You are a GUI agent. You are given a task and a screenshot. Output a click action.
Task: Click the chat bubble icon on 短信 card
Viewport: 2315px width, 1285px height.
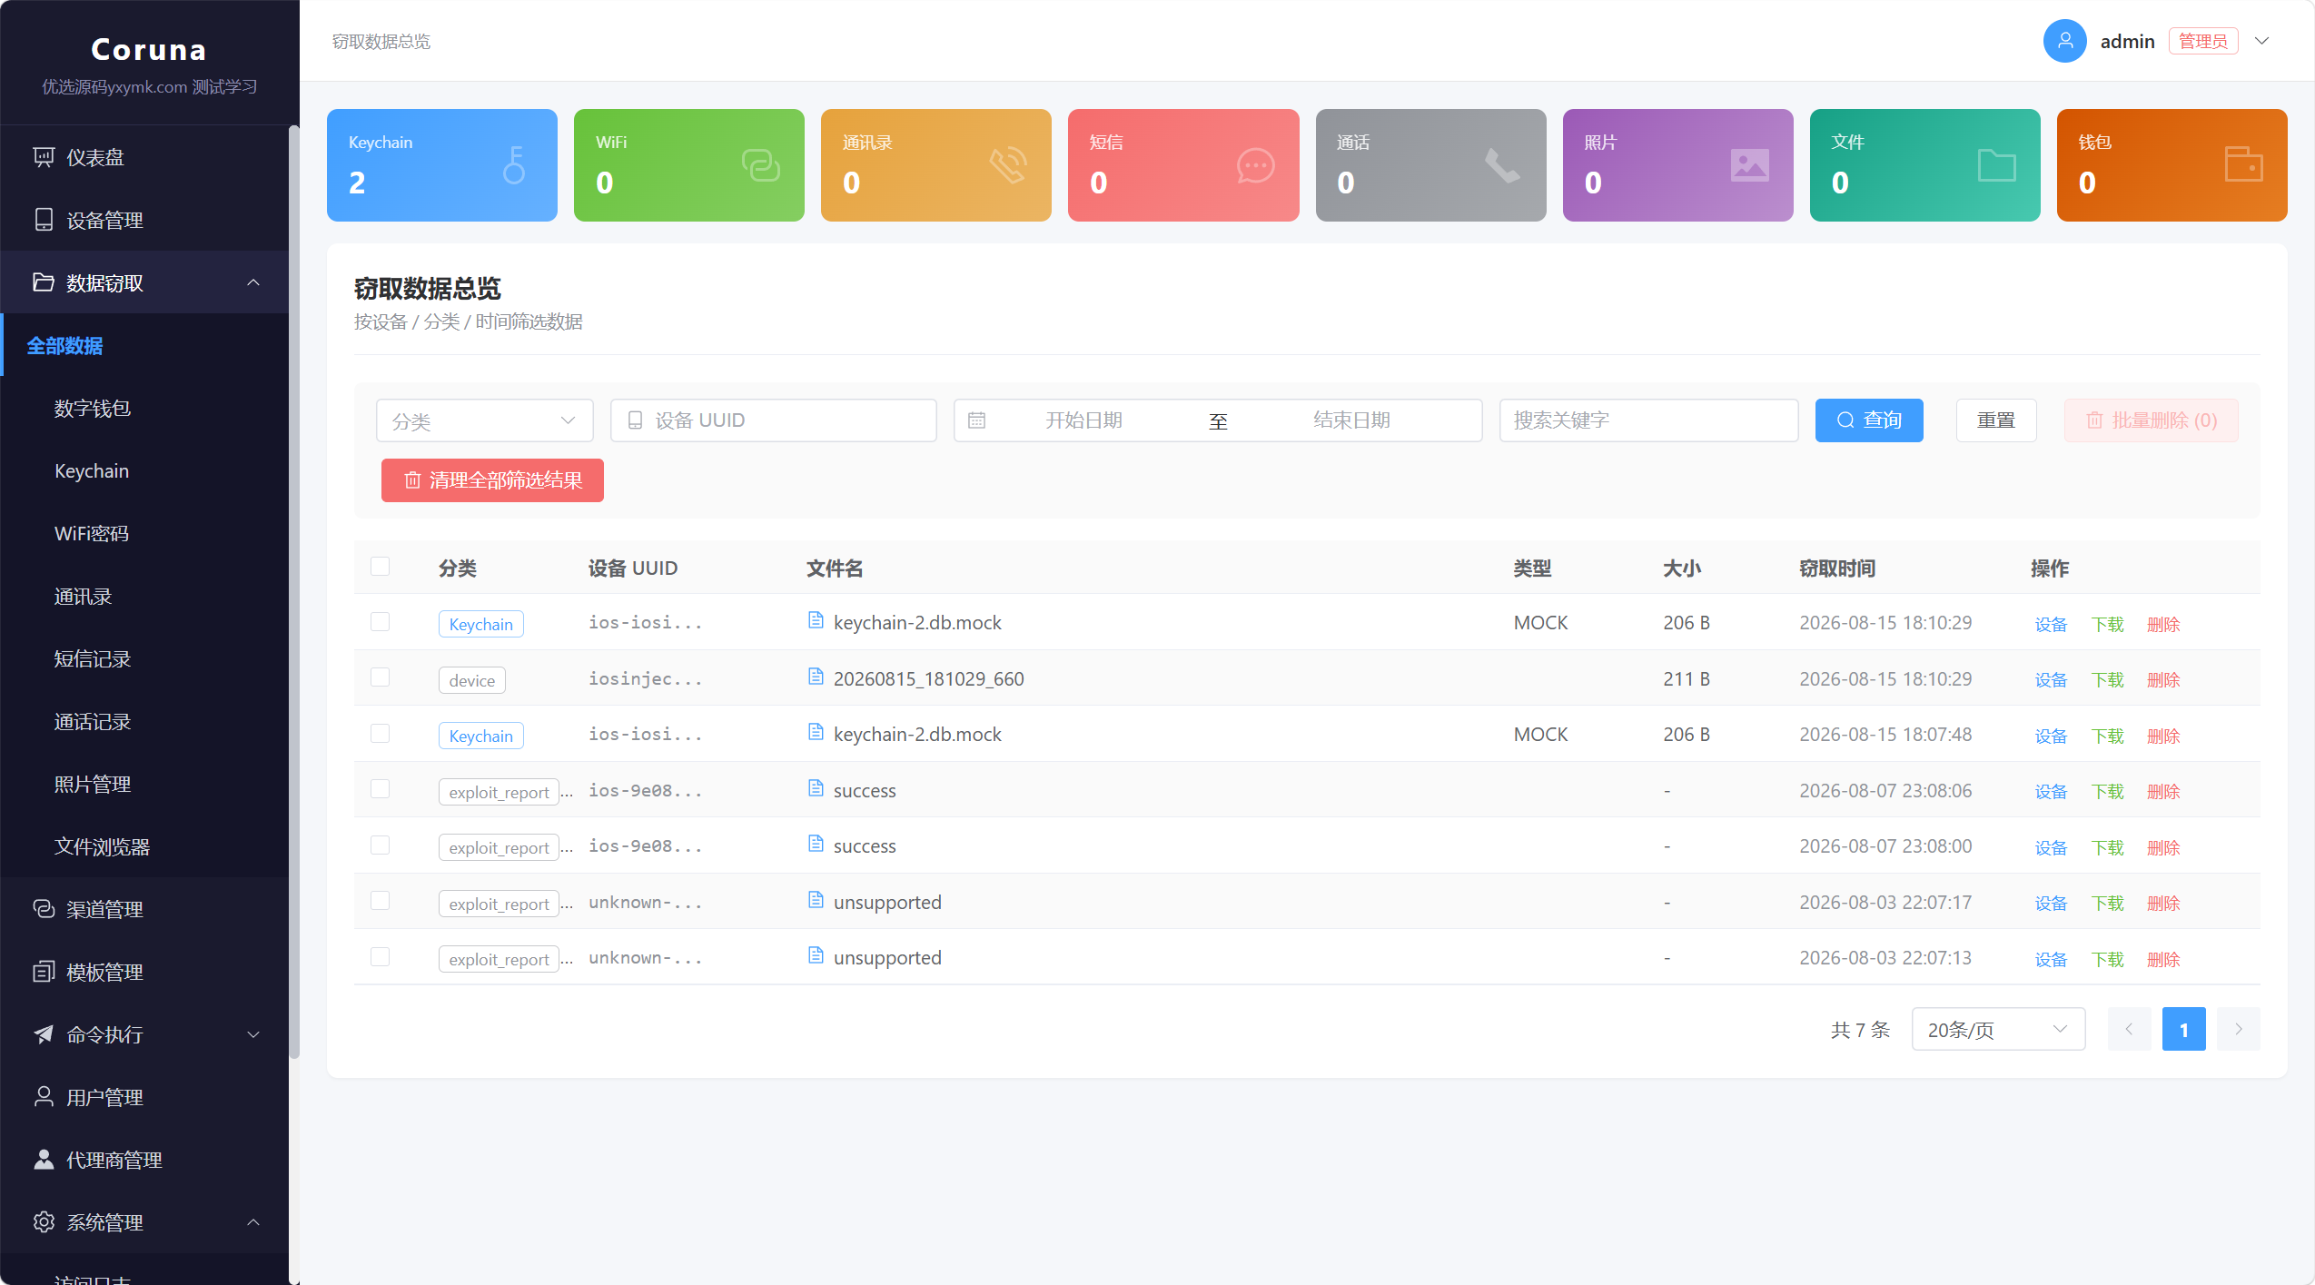[1255, 165]
